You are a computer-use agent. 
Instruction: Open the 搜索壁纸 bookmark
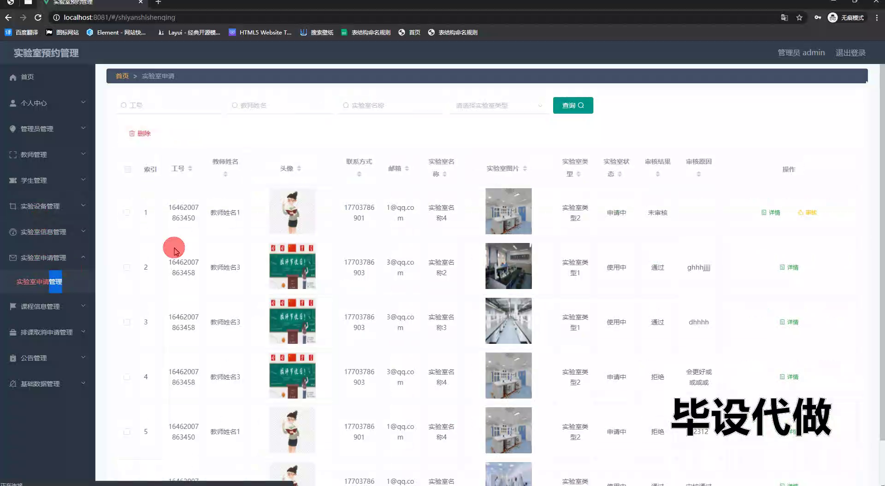click(x=317, y=32)
